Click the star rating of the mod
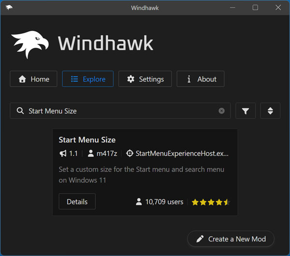 pyautogui.click(x=211, y=202)
